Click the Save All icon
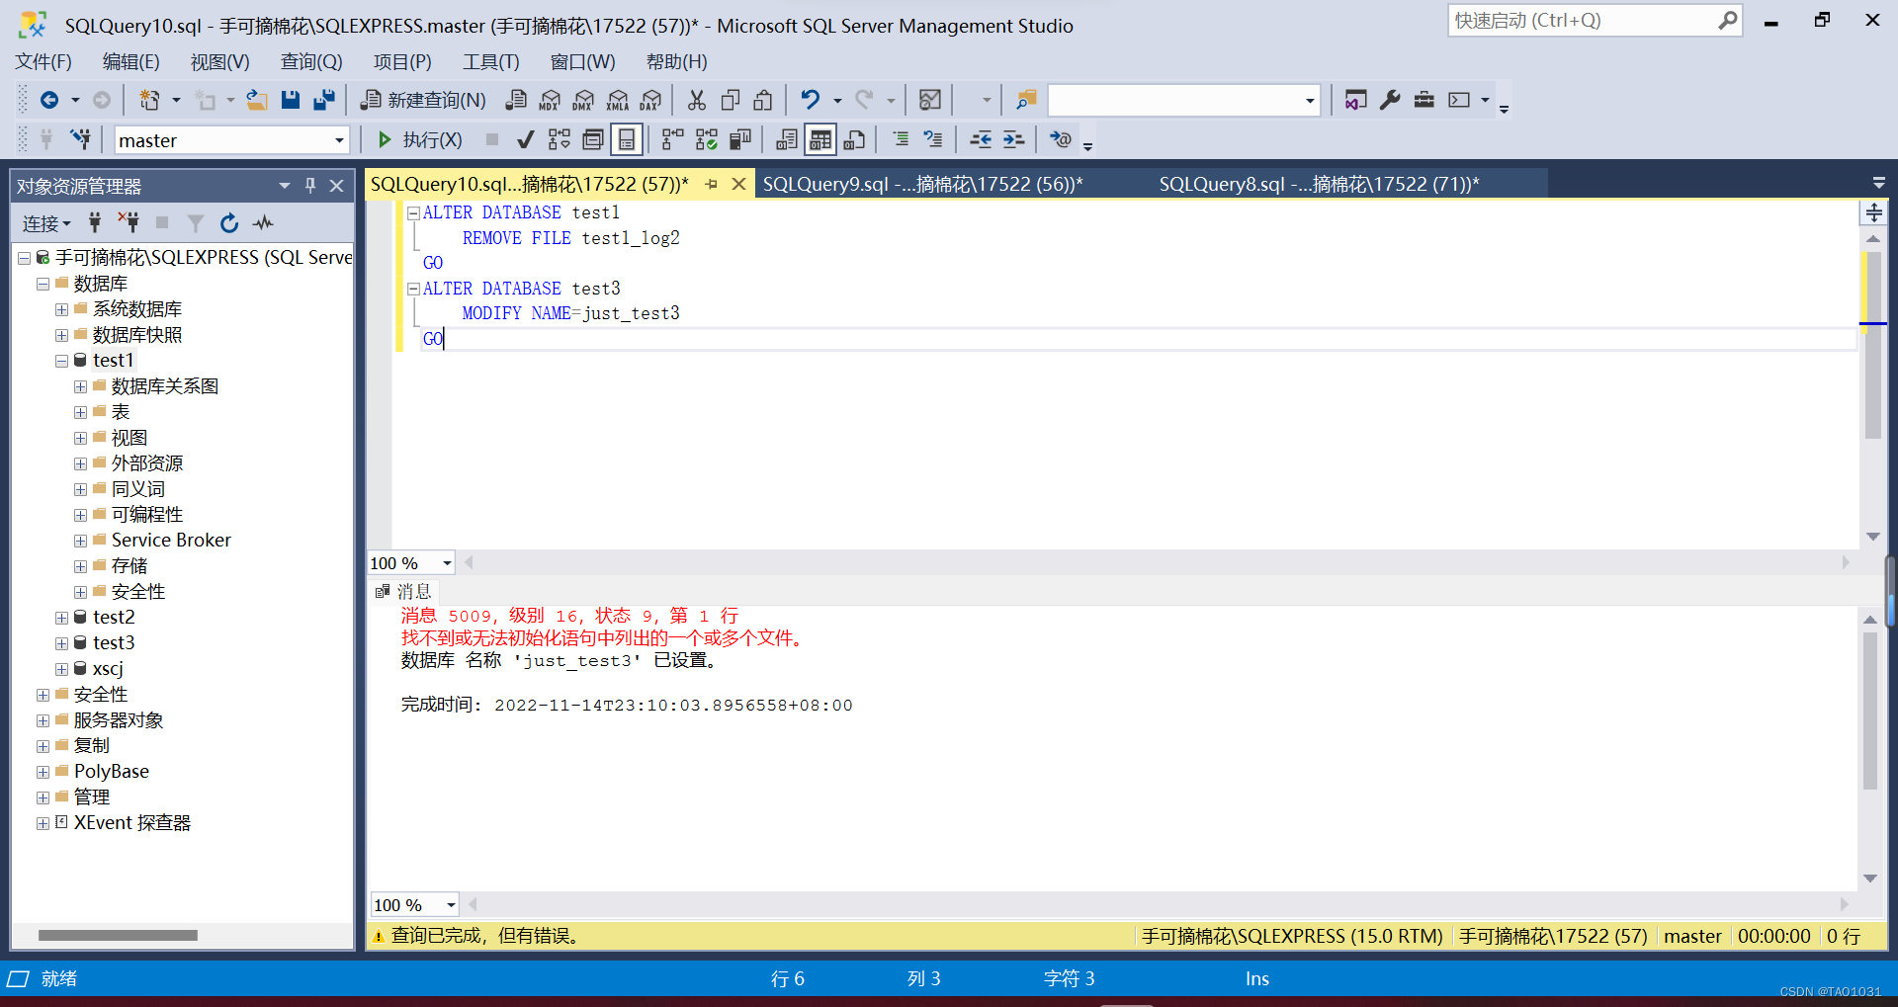Screen dimensions: 1898x1007 pos(323,100)
